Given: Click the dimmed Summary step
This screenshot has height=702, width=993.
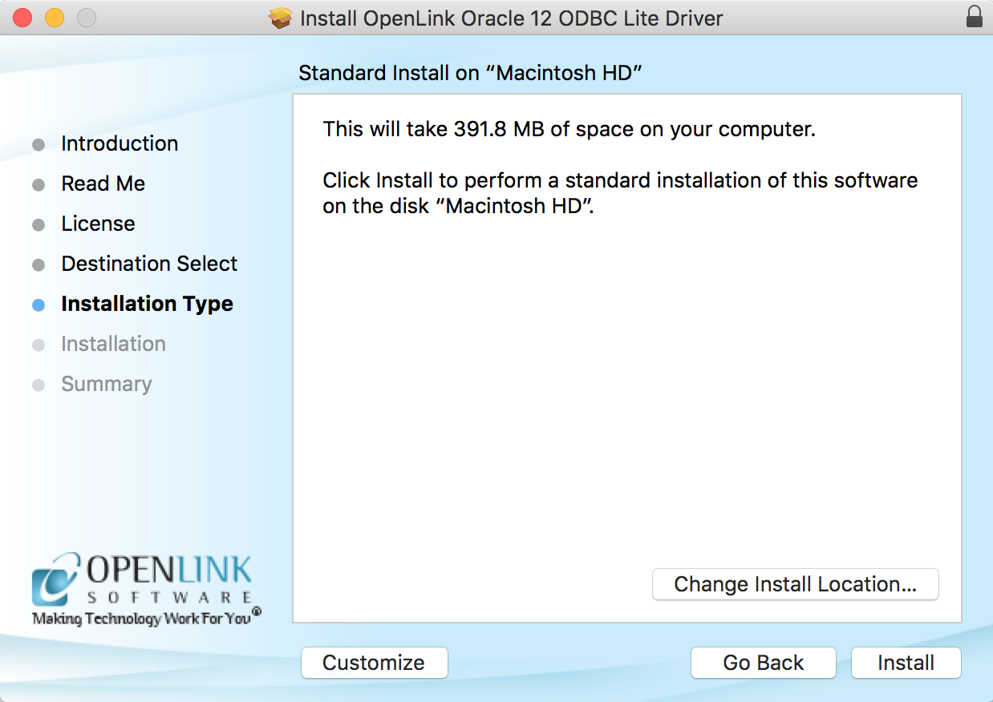Looking at the screenshot, I should click(x=106, y=384).
